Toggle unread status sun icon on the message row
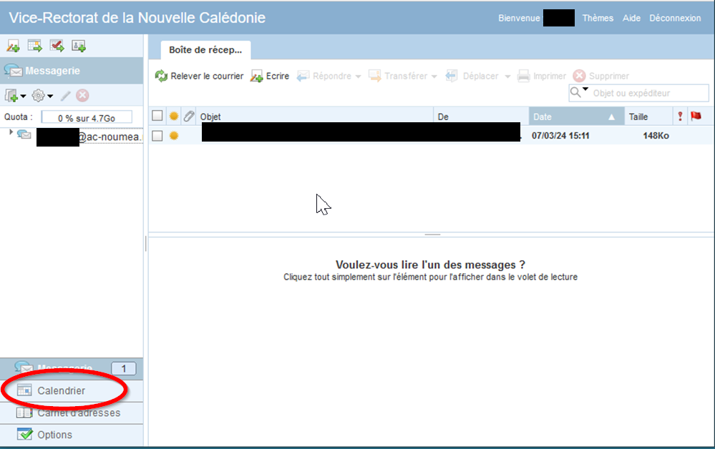 point(173,135)
